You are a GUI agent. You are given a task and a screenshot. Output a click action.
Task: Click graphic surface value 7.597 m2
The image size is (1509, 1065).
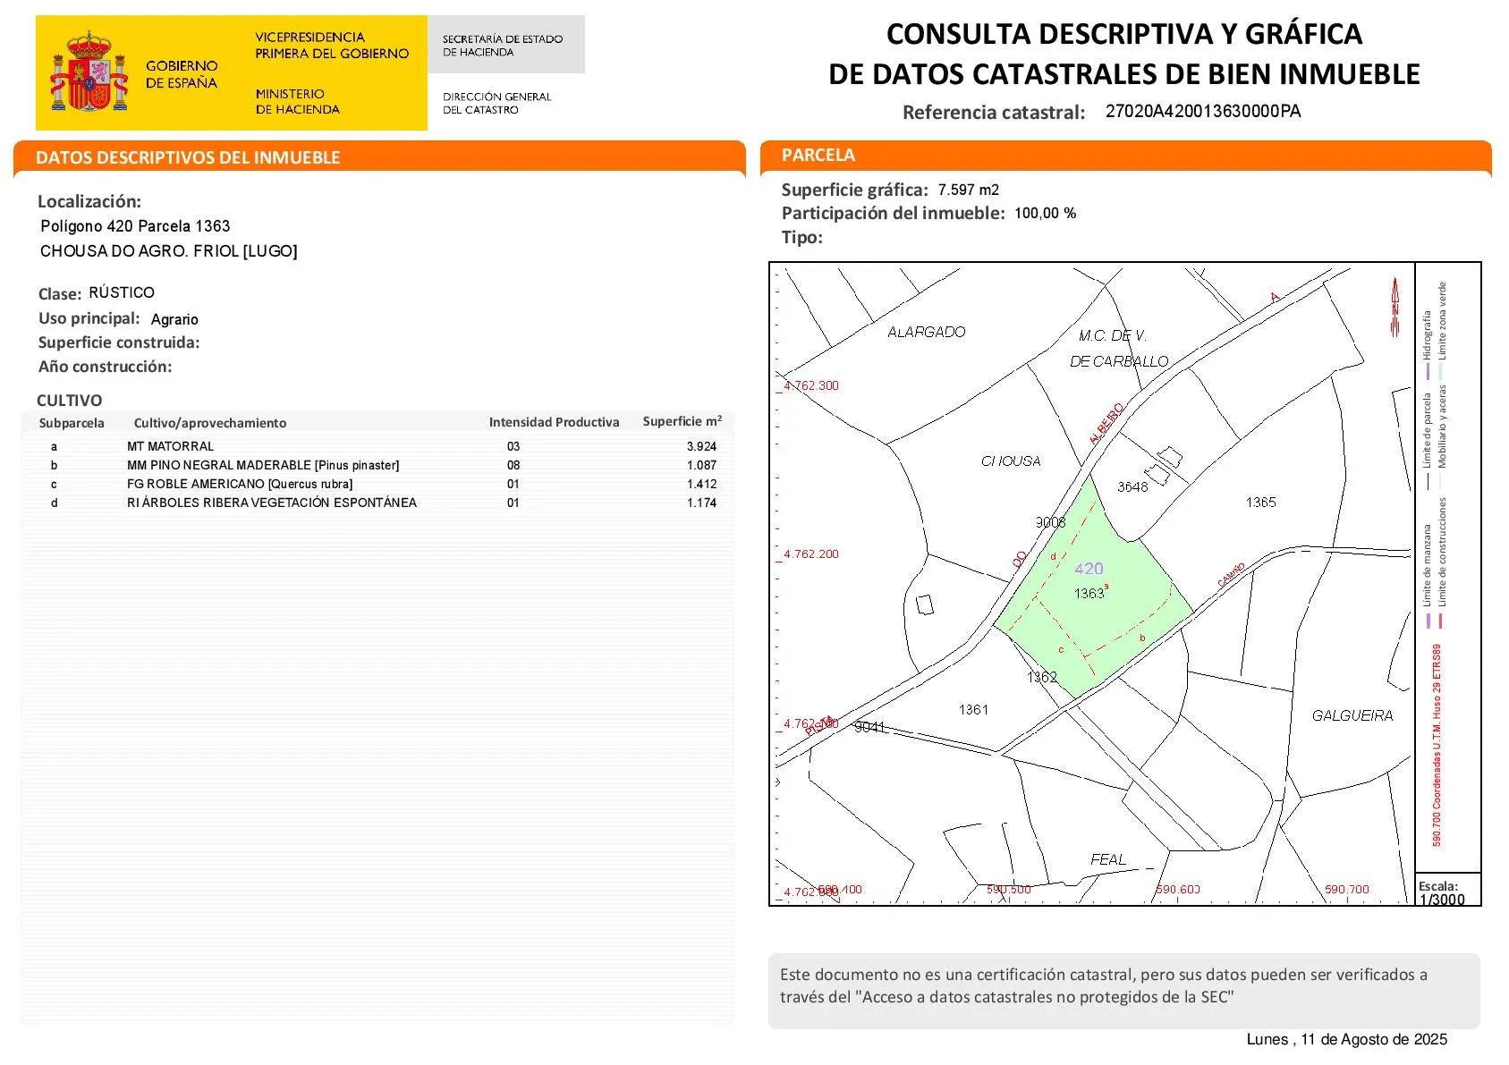click(969, 190)
